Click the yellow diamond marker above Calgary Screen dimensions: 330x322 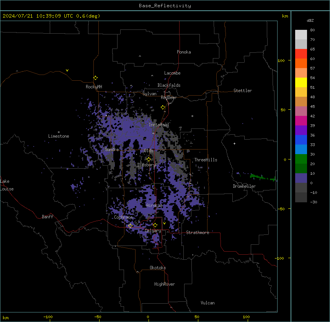click(155, 225)
